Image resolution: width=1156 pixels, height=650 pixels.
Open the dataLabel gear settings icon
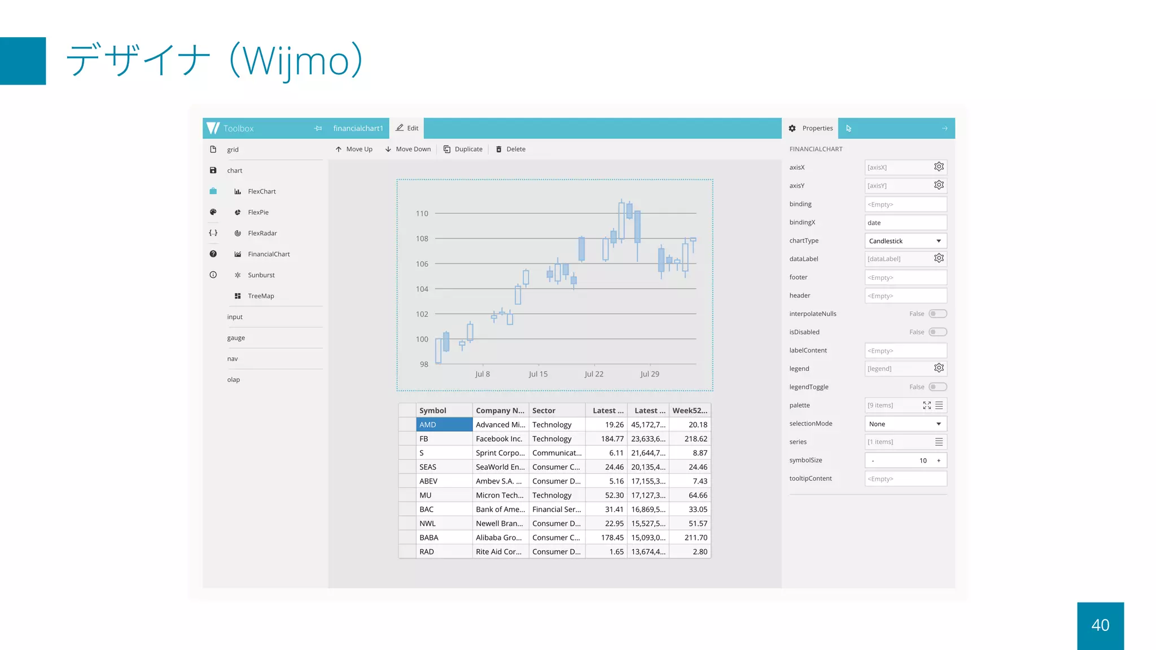pyautogui.click(x=939, y=258)
